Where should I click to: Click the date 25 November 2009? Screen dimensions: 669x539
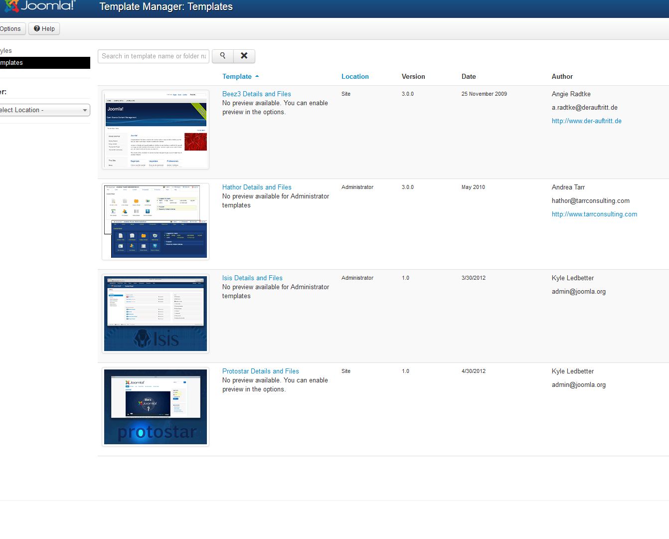[484, 94]
